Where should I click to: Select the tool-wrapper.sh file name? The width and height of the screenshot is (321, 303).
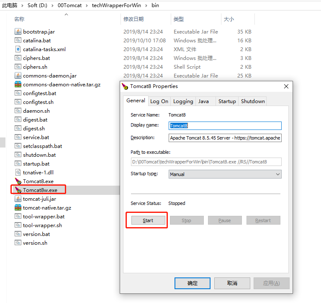coord(42,225)
